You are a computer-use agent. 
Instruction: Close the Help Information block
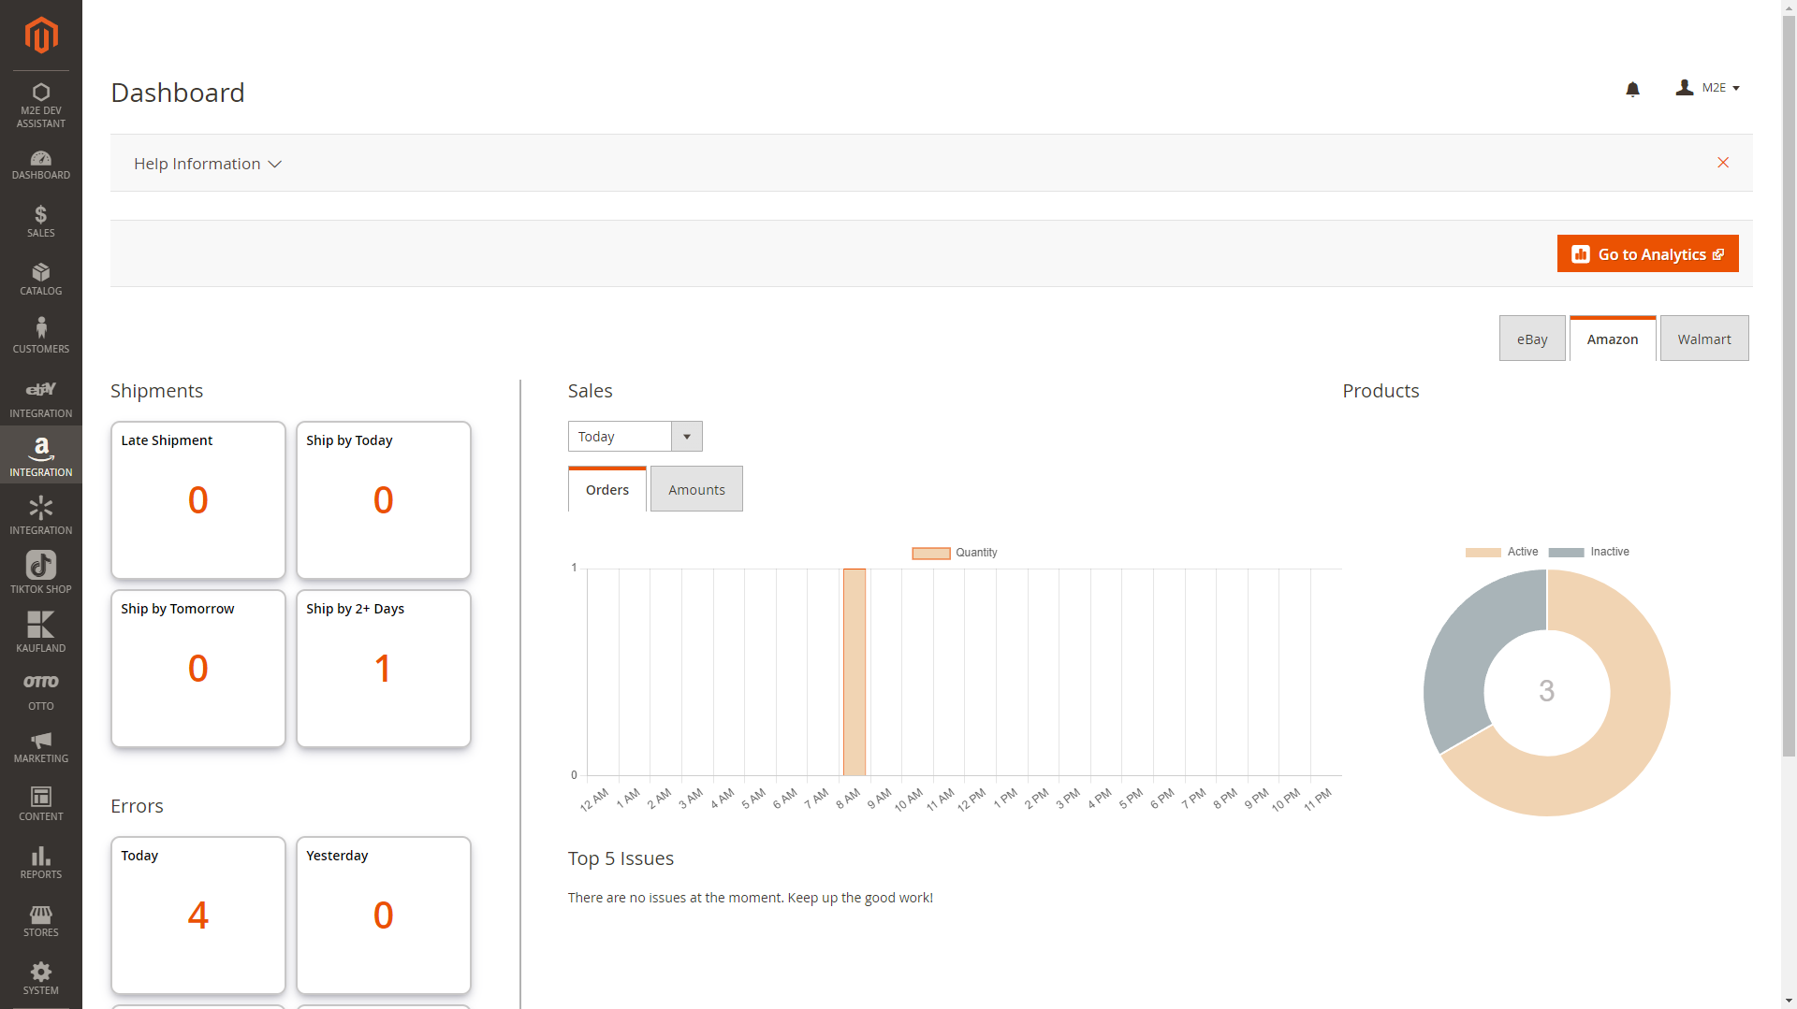pos(1723,163)
